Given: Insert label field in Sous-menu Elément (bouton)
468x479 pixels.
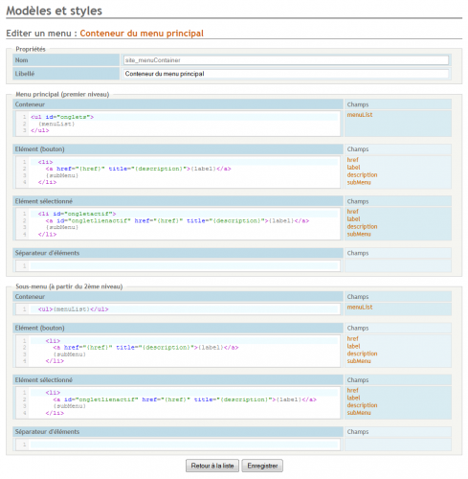Looking at the screenshot, I should [x=353, y=346].
